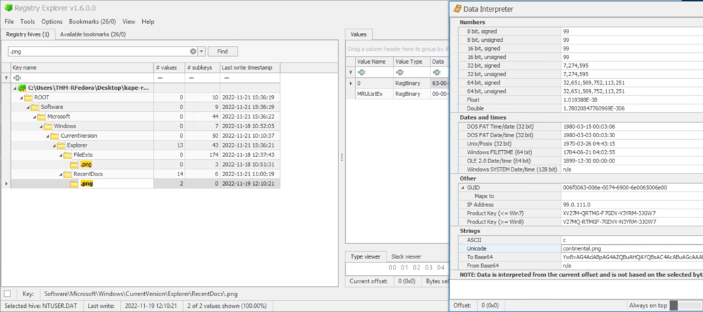
Task: Click the 2 of 2 values shown status text
Action: coord(227,307)
